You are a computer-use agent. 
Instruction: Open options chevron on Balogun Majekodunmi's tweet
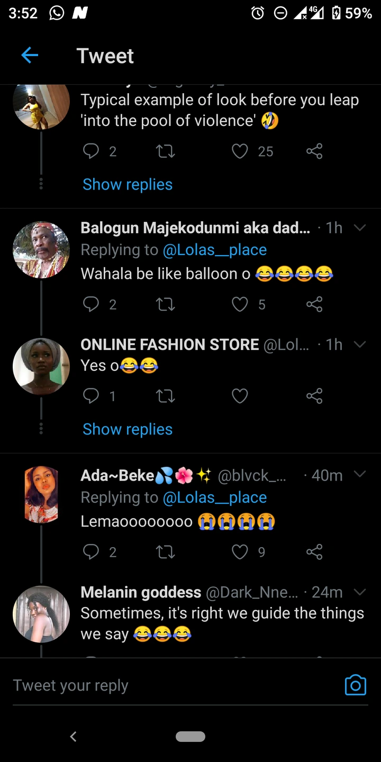click(x=360, y=228)
